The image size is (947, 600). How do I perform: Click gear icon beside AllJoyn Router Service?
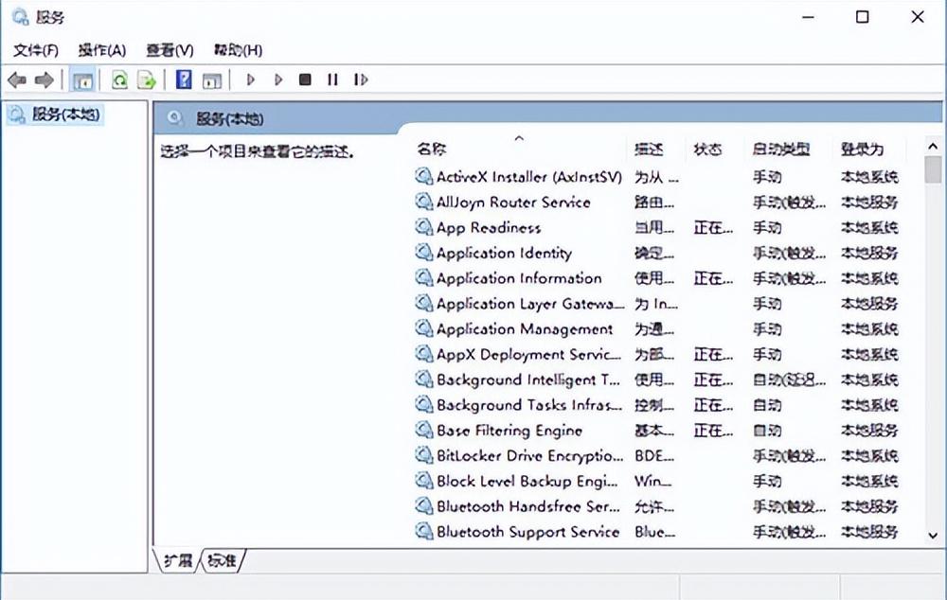pyautogui.click(x=424, y=202)
